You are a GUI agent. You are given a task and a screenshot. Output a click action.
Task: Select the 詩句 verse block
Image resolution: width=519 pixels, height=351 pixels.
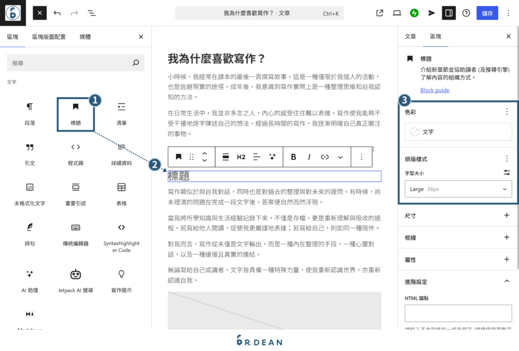[30, 236]
